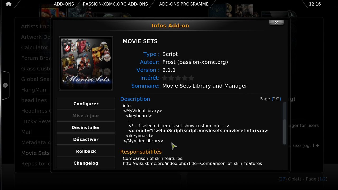This screenshot has width=338, height=190.
Task: Select HangMan in the list
Action: tap(34, 90)
